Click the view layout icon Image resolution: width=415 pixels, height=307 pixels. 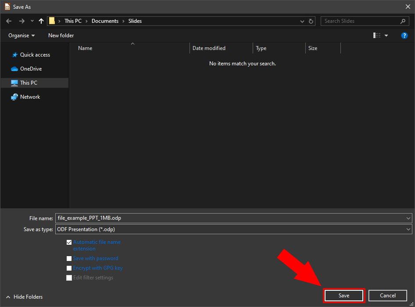coord(377,36)
